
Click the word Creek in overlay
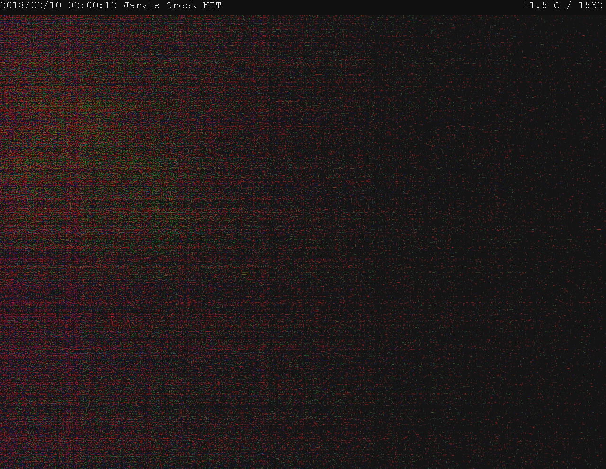[181, 6]
